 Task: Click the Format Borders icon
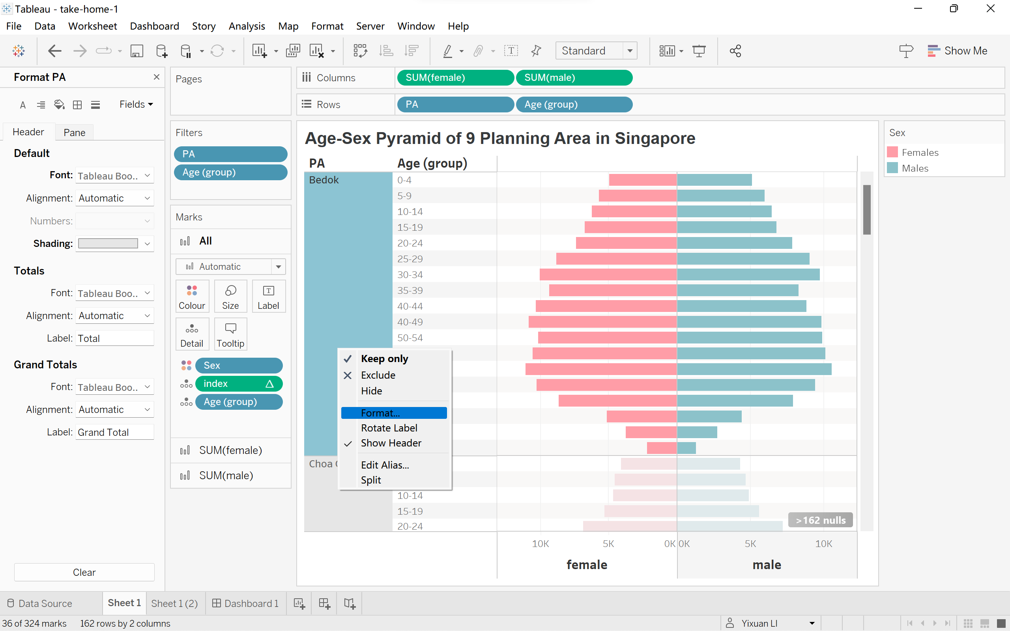coord(77,105)
